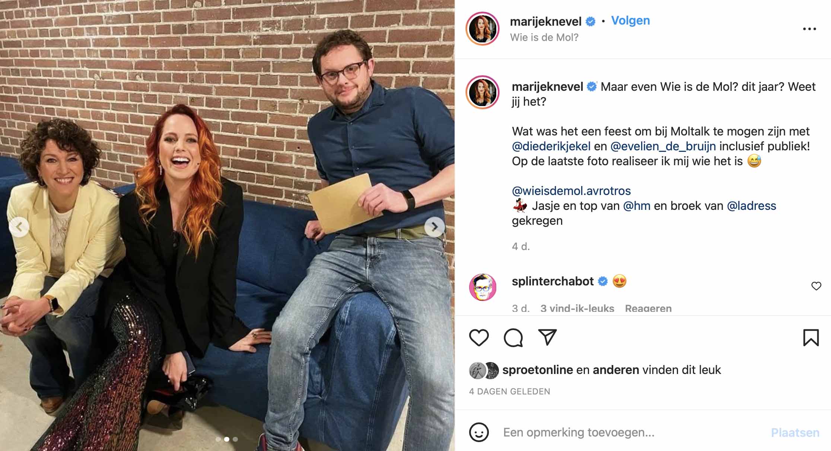Open @wieisdemol.avrotros mention
831x451 pixels.
(571, 191)
